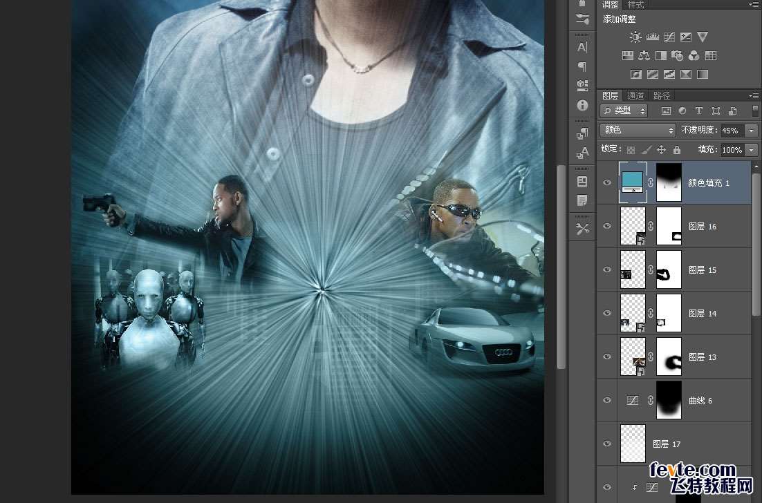Open the Info panel icon
This screenshot has height=503, width=762.
click(582, 105)
